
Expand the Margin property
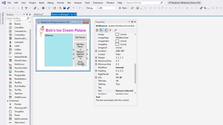(x=96, y=58)
